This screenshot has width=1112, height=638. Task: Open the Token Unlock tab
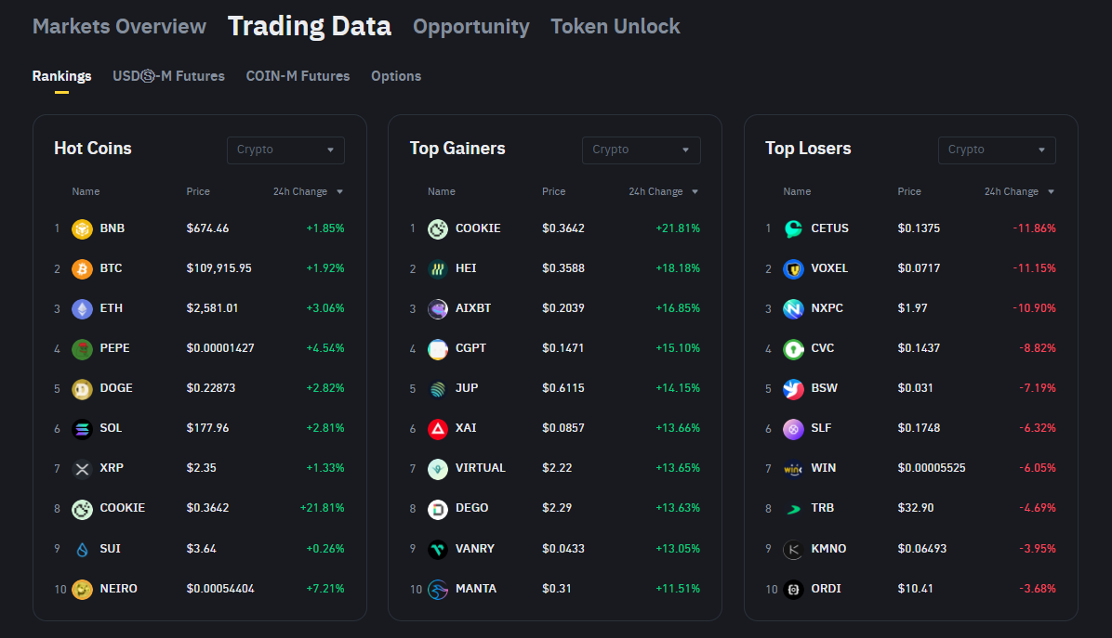click(x=615, y=27)
